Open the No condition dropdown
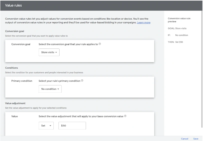 click(x=50, y=89)
